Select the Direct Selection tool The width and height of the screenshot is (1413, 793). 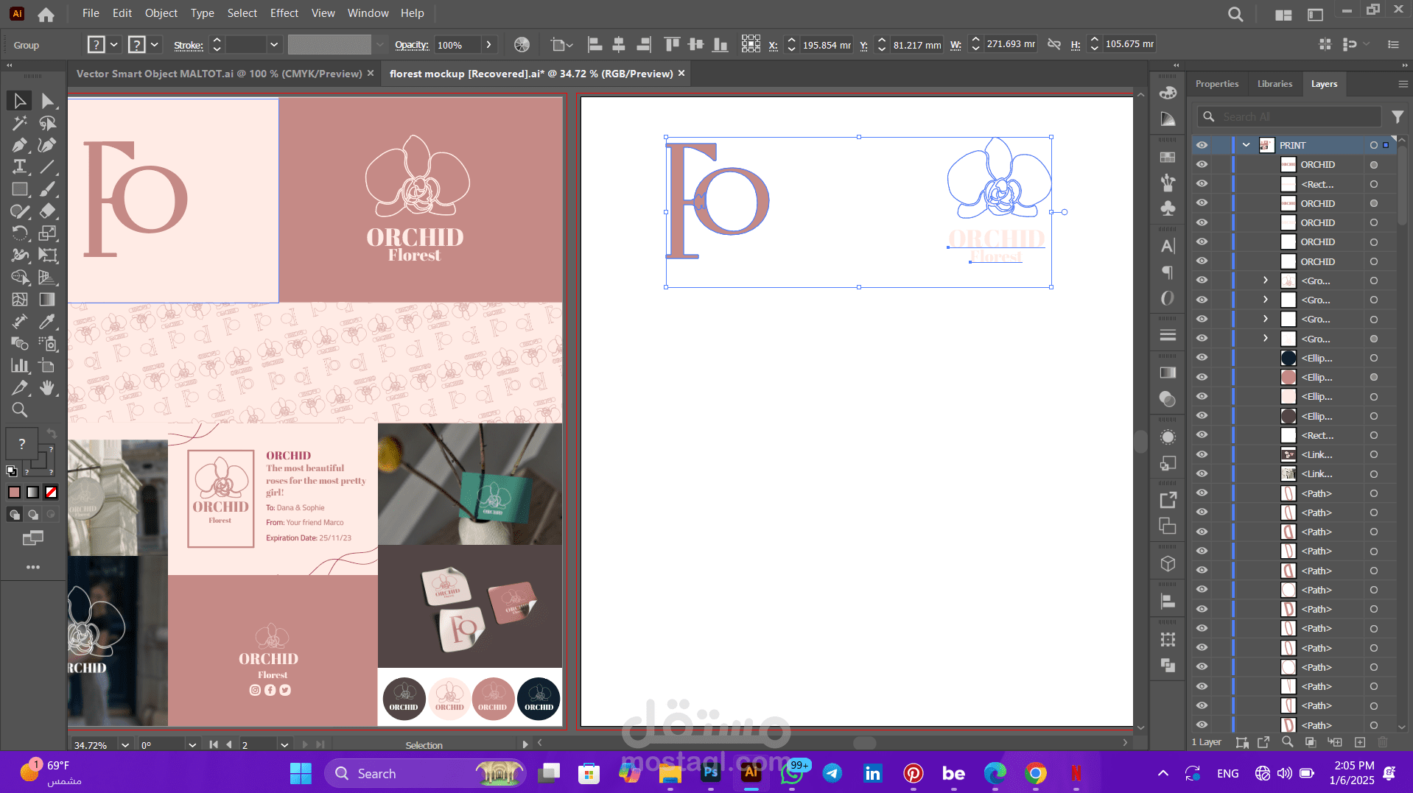click(48, 101)
